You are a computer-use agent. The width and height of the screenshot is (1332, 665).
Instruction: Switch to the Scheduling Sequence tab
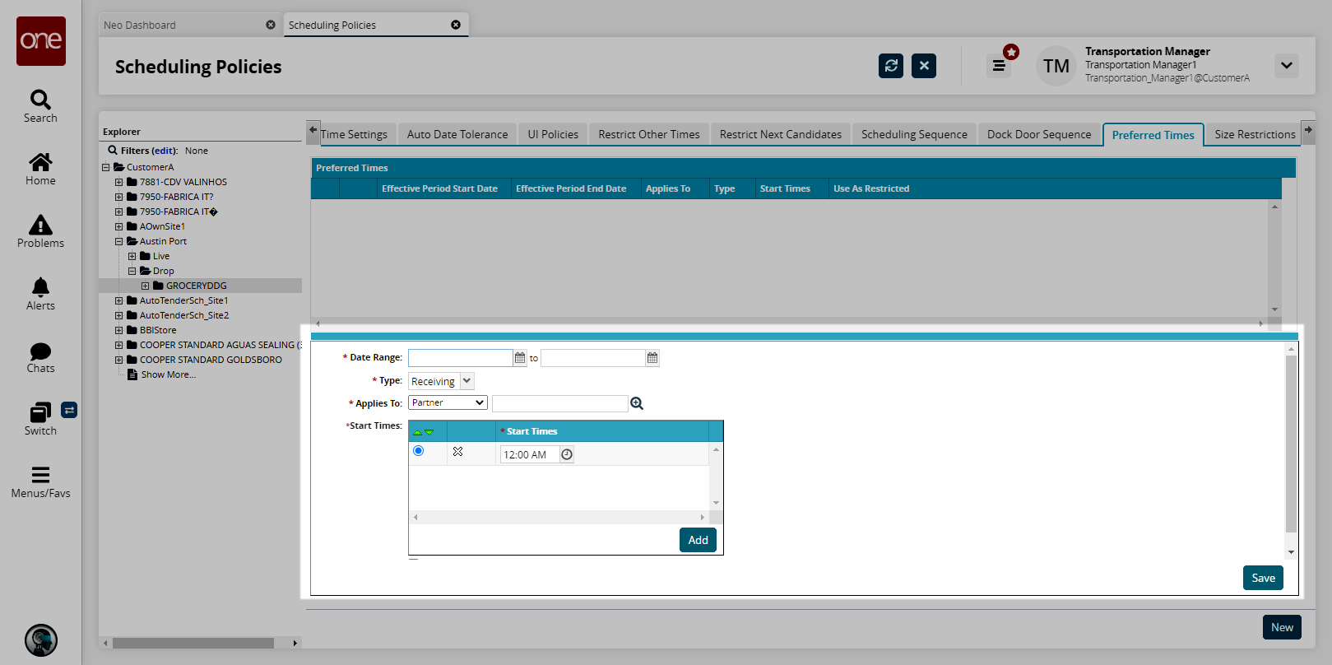[913, 134]
